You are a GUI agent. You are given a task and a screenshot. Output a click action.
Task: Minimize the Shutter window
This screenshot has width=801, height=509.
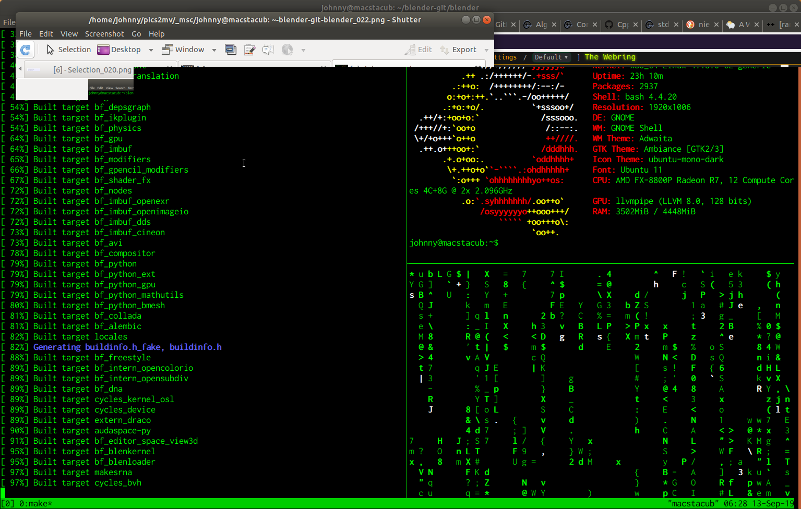click(x=466, y=20)
